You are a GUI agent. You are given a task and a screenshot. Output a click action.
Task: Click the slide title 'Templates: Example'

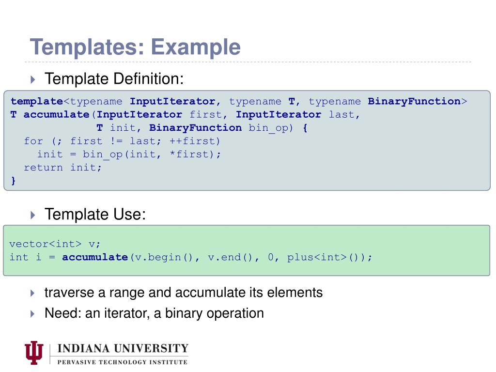tap(135, 47)
